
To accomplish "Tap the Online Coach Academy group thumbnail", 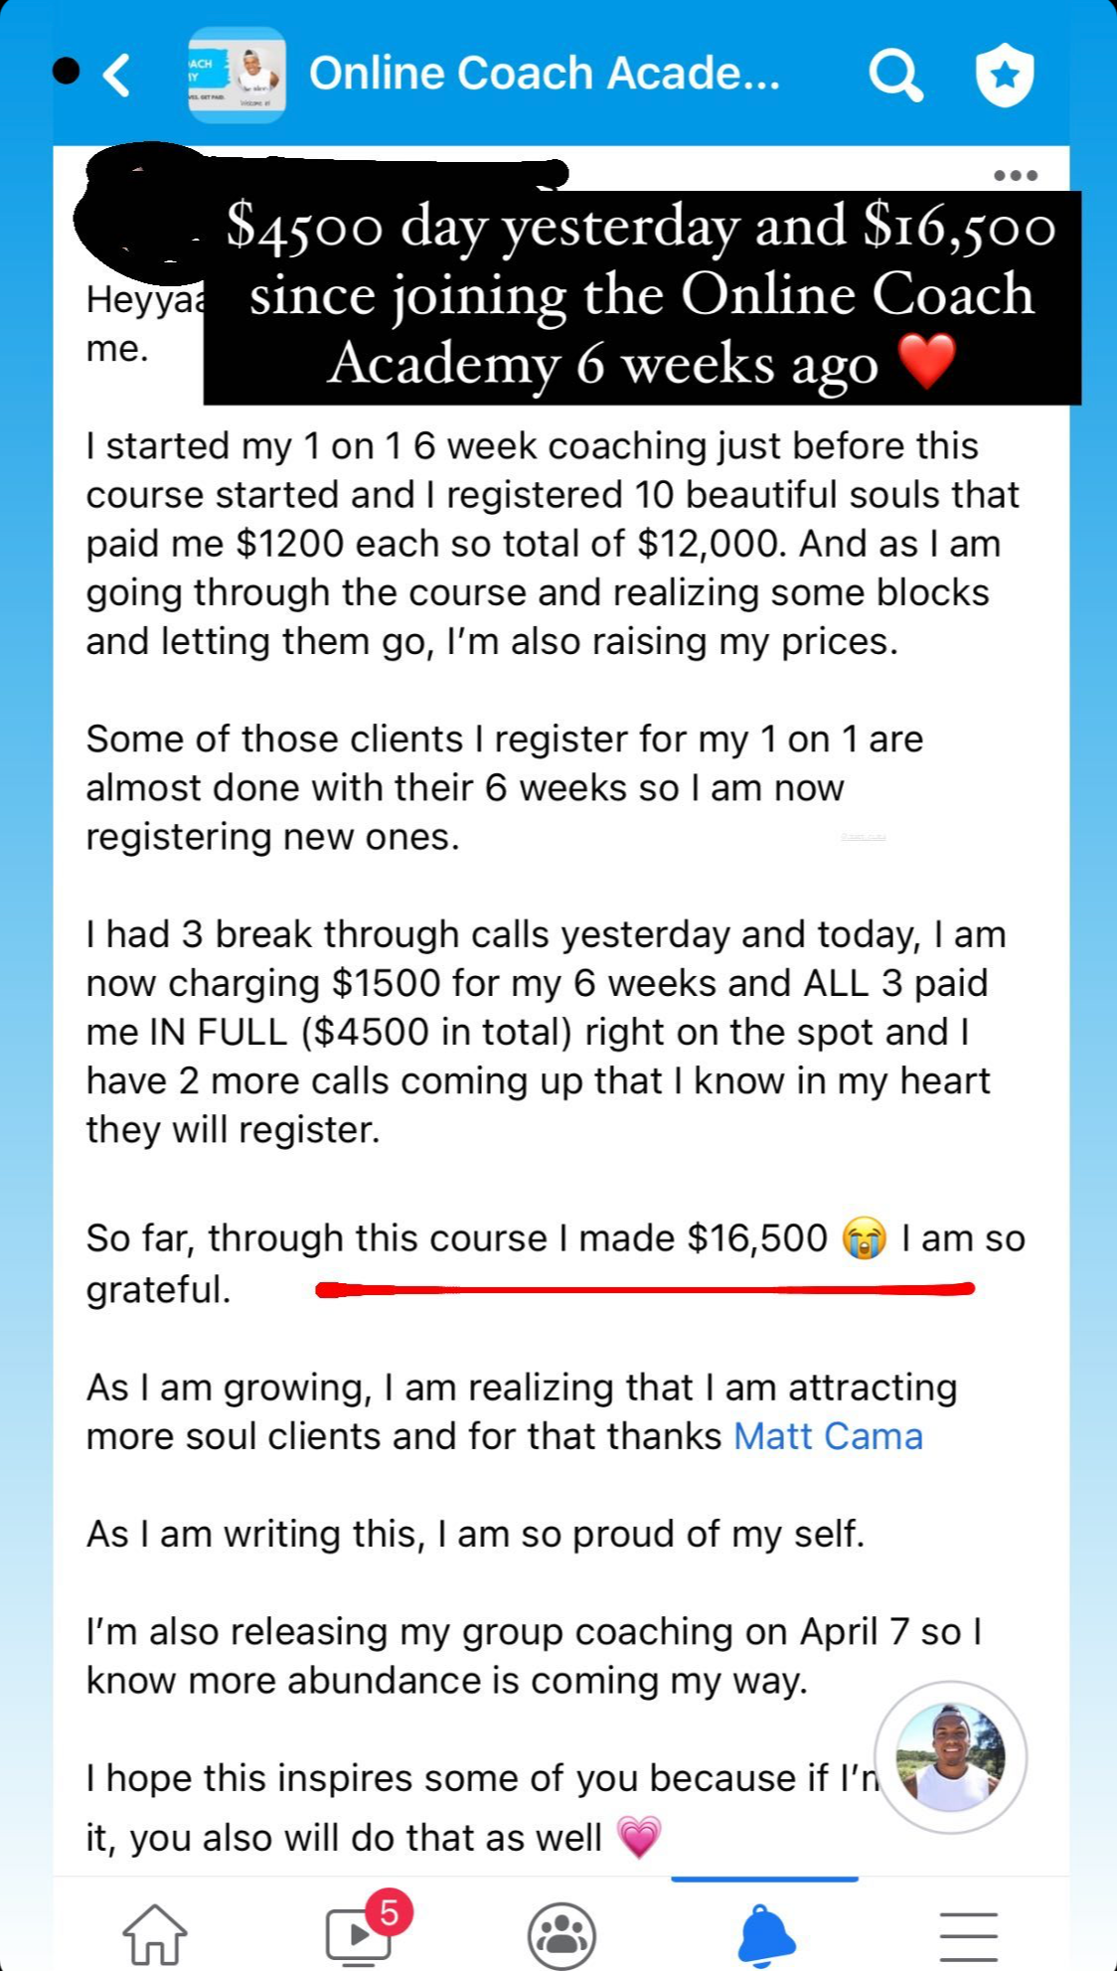I will [238, 76].
